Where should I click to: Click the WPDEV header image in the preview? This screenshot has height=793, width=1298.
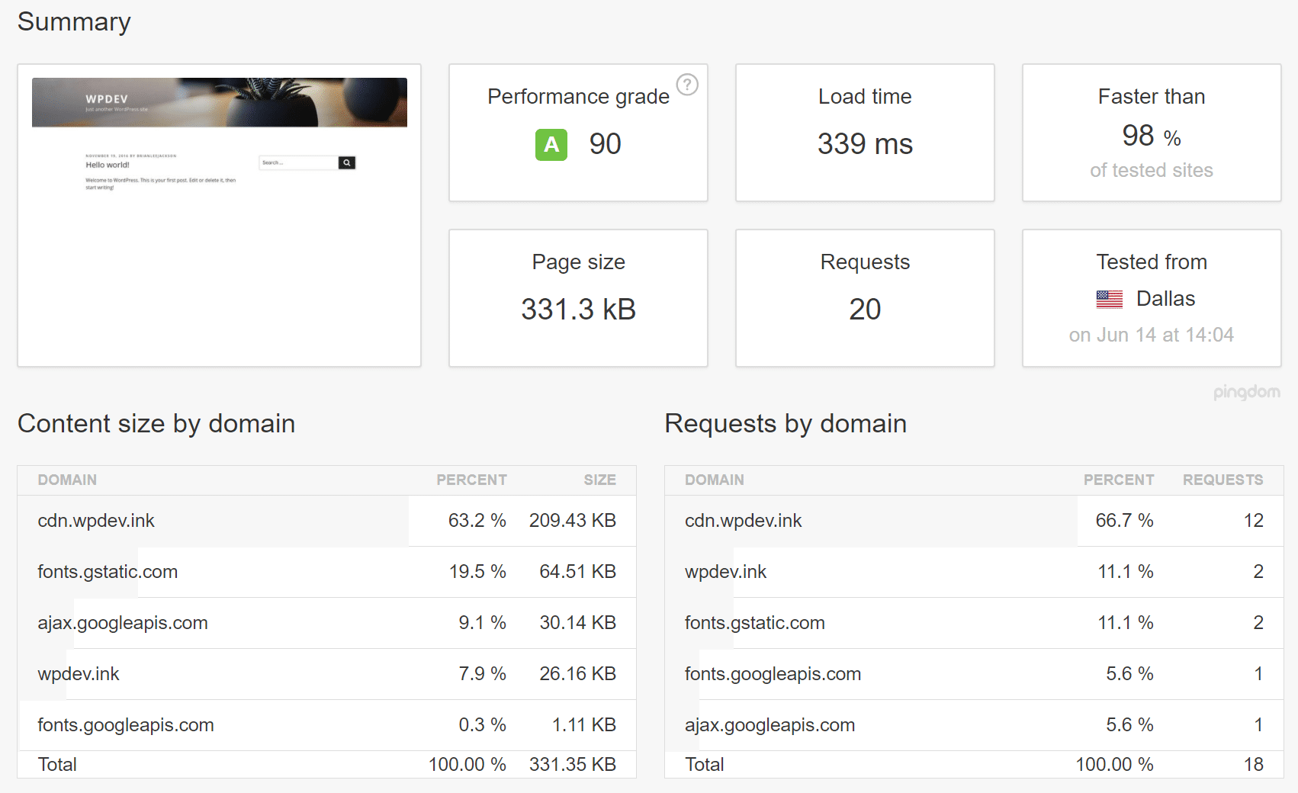pos(219,102)
